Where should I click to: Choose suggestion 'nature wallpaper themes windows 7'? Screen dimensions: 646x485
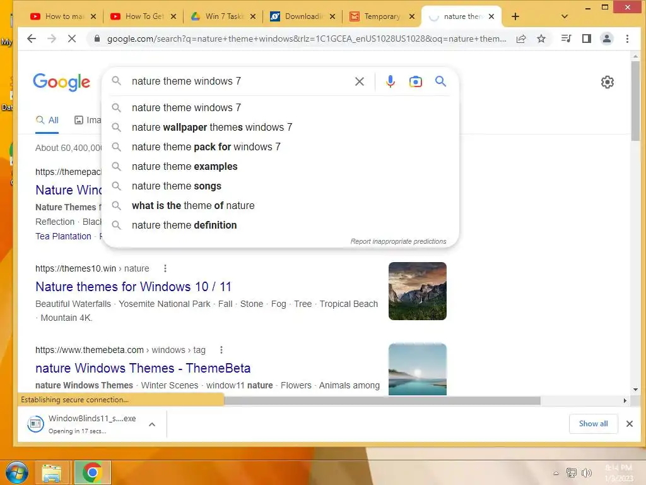[280, 128]
